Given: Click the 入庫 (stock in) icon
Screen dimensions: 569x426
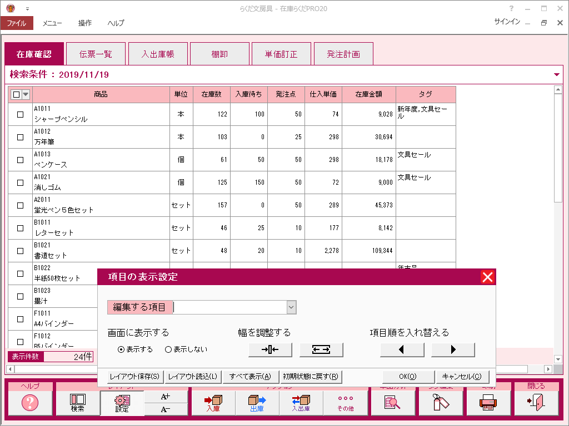Looking at the screenshot, I should point(213,403).
